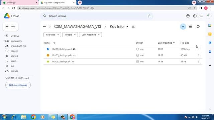Click 122 bytes file size cell
Image resolution: width=214 pixels, height=120 pixels.
click(185, 49)
